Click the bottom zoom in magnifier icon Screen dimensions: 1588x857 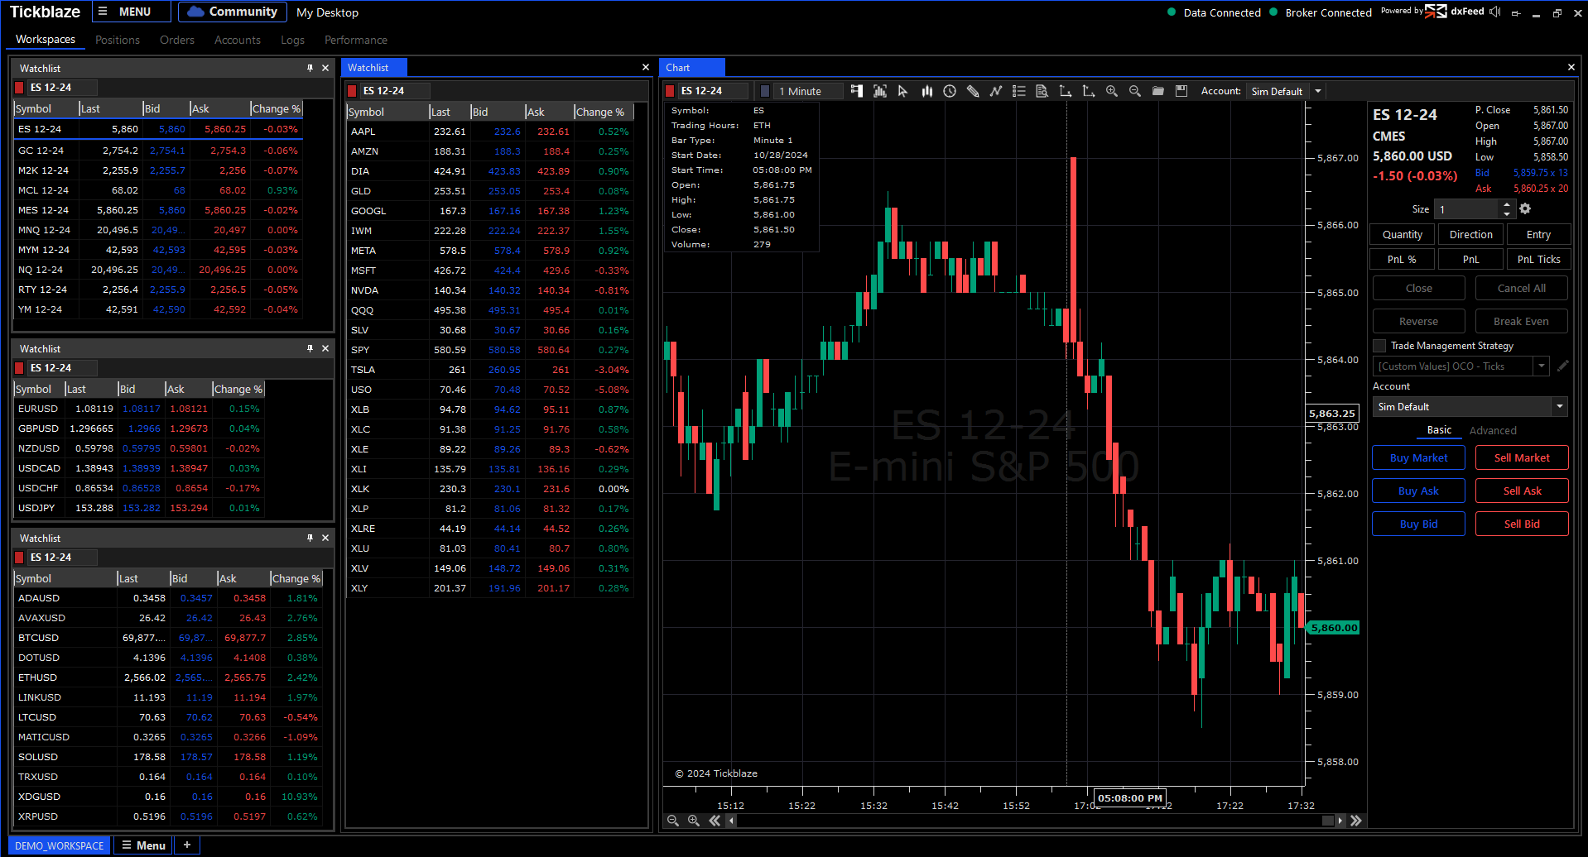pos(694,821)
